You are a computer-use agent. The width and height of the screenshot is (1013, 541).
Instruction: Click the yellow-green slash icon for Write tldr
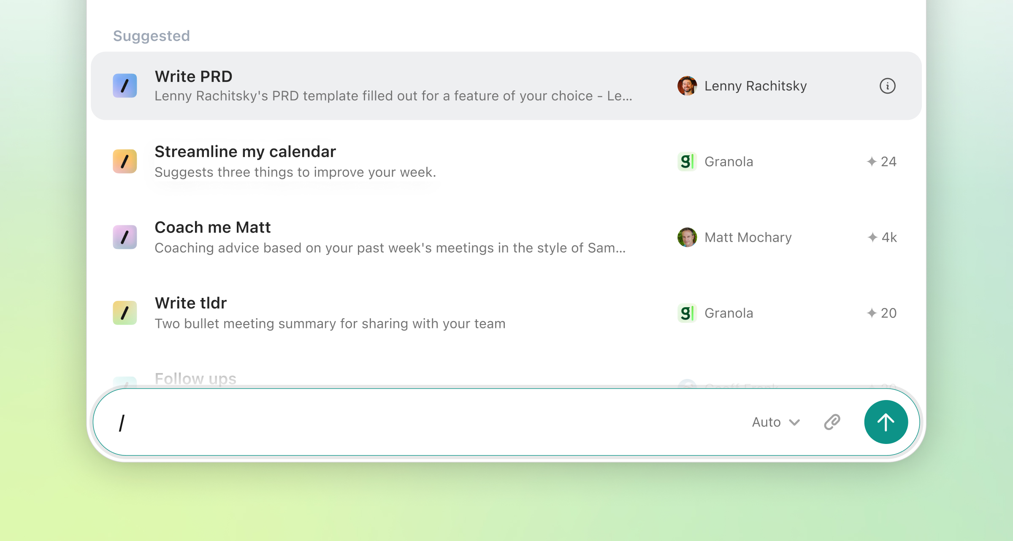(125, 313)
